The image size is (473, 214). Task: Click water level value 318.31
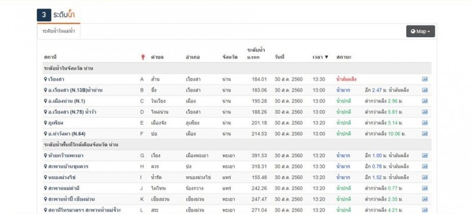(259, 166)
